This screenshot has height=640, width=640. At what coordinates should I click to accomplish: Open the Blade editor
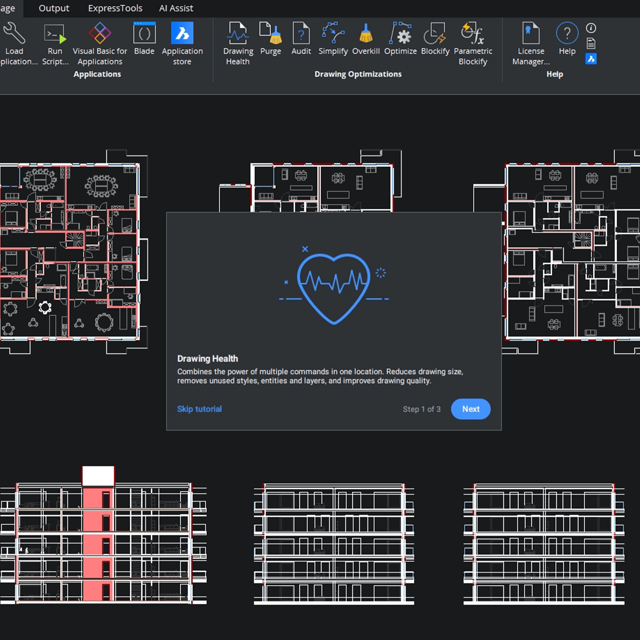pyautogui.click(x=144, y=38)
